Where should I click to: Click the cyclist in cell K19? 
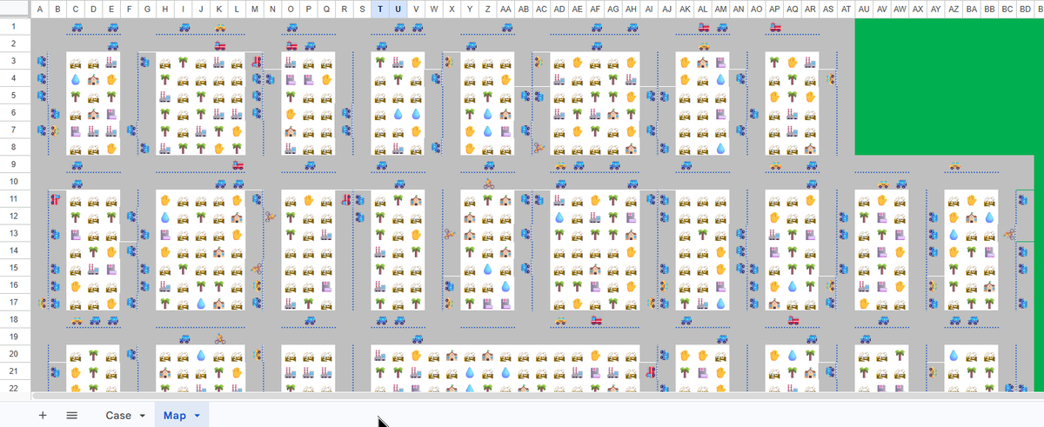tap(220, 338)
